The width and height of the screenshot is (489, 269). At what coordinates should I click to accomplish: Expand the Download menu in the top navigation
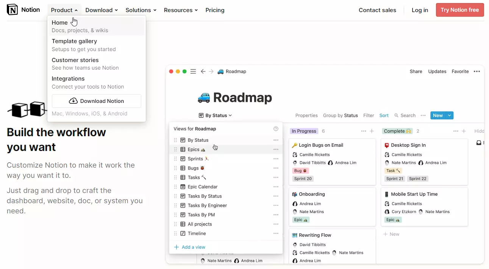tap(102, 10)
